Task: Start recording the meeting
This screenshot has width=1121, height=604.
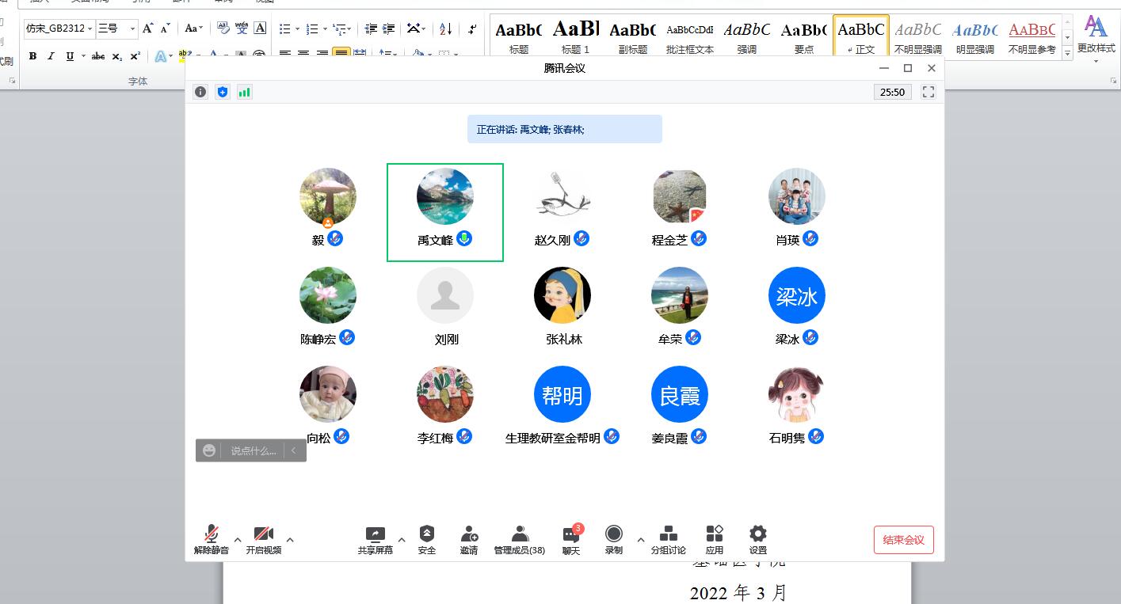Action: pyautogui.click(x=613, y=534)
